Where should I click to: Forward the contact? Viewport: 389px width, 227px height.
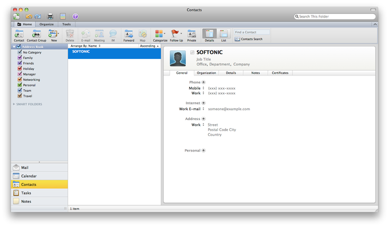129,35
